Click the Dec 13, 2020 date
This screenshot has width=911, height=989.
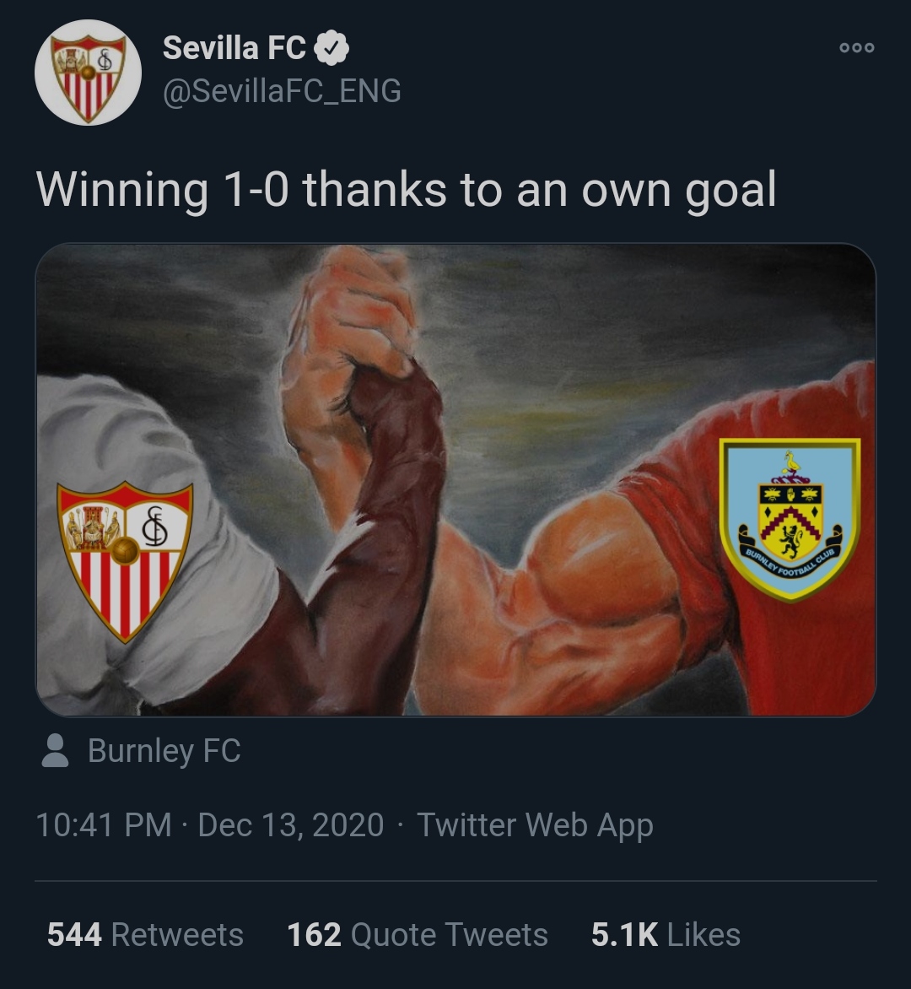[290, 824]
